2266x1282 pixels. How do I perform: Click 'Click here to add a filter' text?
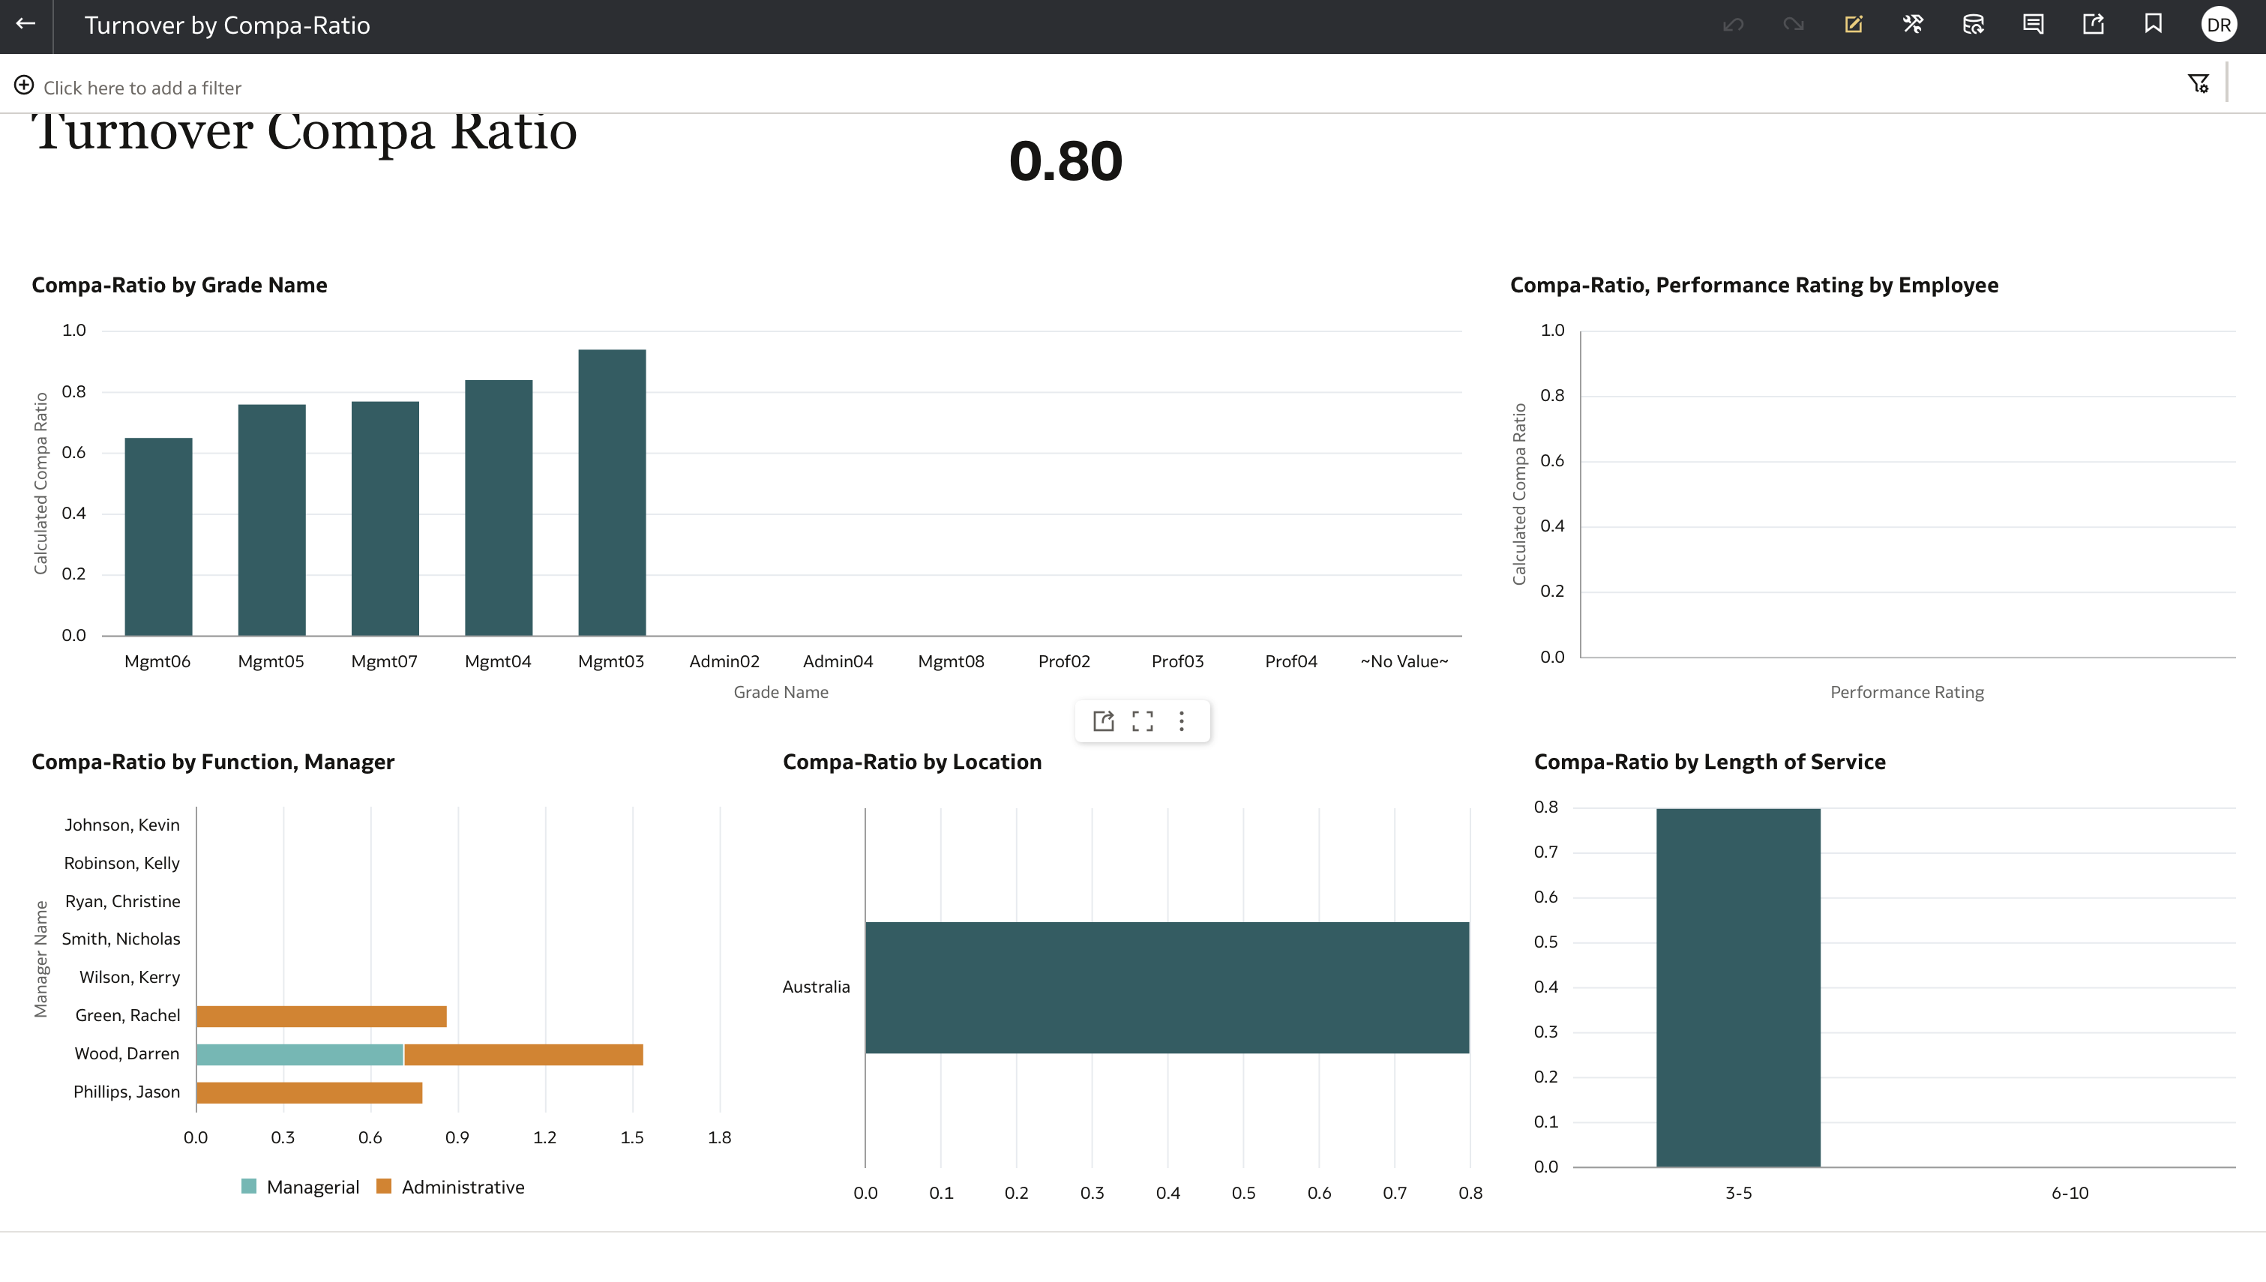tap(142, 88)
